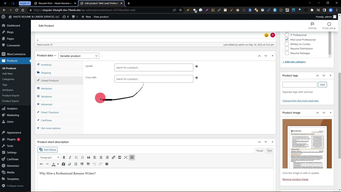Align text right in the editor

click(x=107, y=158)
